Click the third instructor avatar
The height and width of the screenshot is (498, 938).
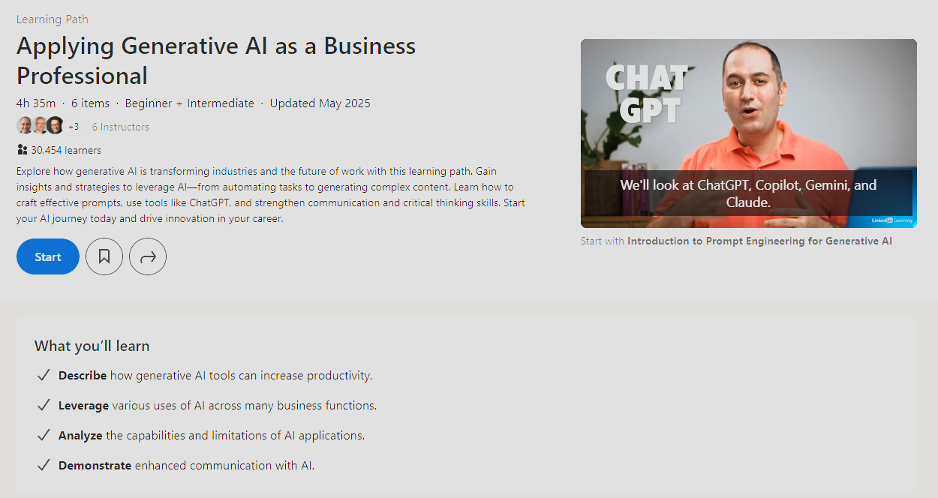click(x=55, y=125)
